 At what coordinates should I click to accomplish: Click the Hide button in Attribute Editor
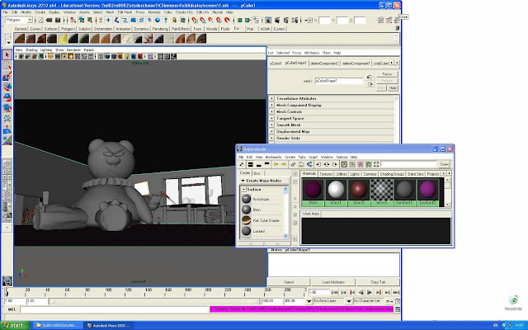pos(393,88)
